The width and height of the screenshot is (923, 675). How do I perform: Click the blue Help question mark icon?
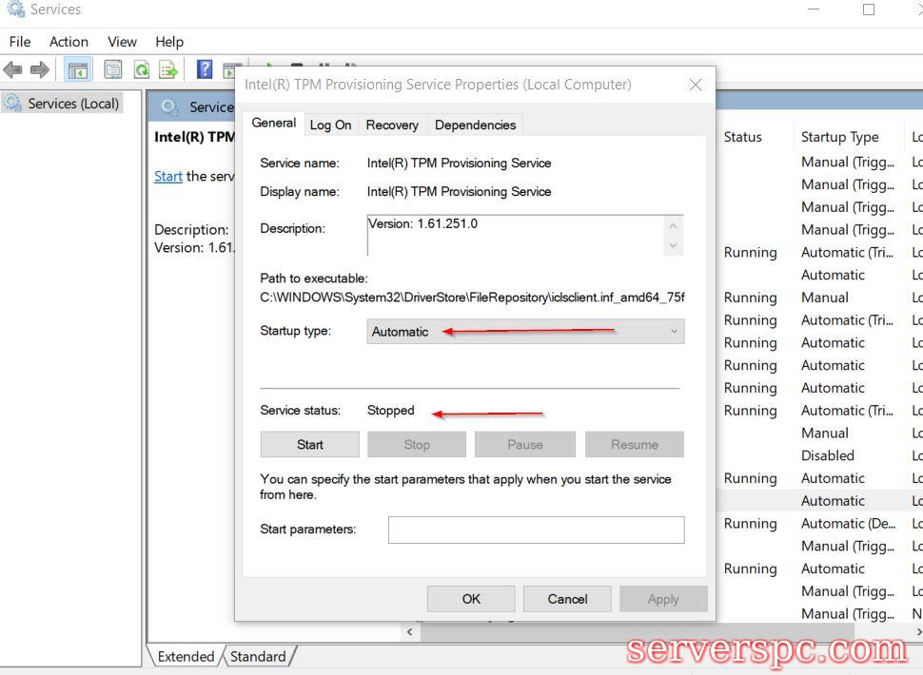pos(204,69)
